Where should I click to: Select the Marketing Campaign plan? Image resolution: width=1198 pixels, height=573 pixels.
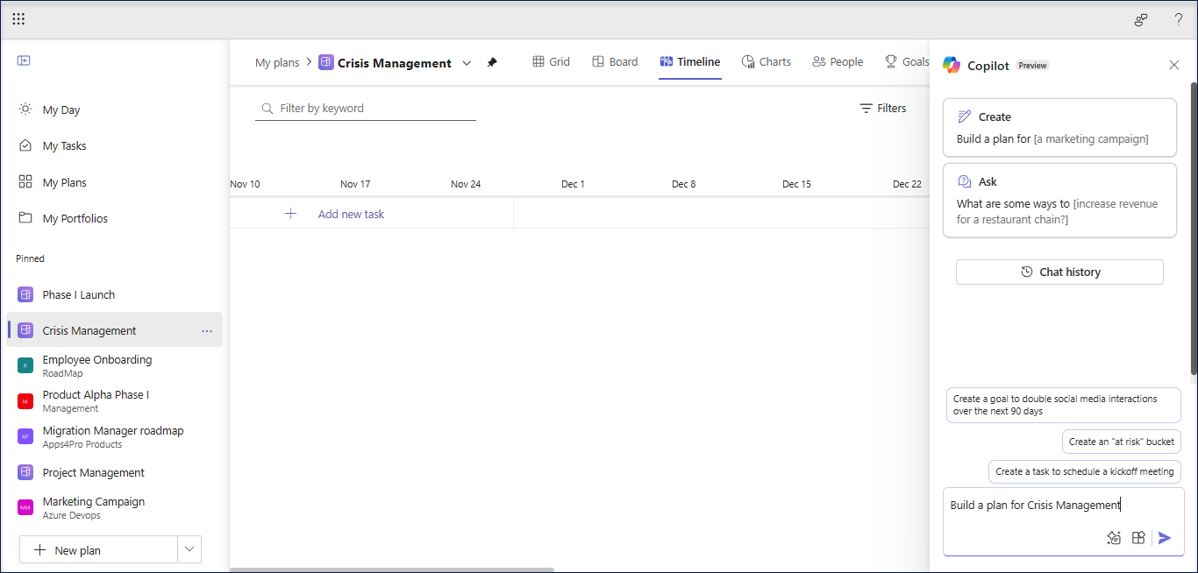coord(93,501)
